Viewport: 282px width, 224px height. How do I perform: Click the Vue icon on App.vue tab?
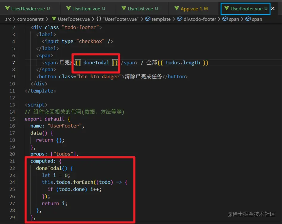click(177, 8)
